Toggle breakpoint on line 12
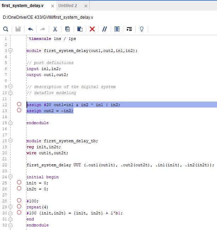The image size is (217, 230). 19,104
